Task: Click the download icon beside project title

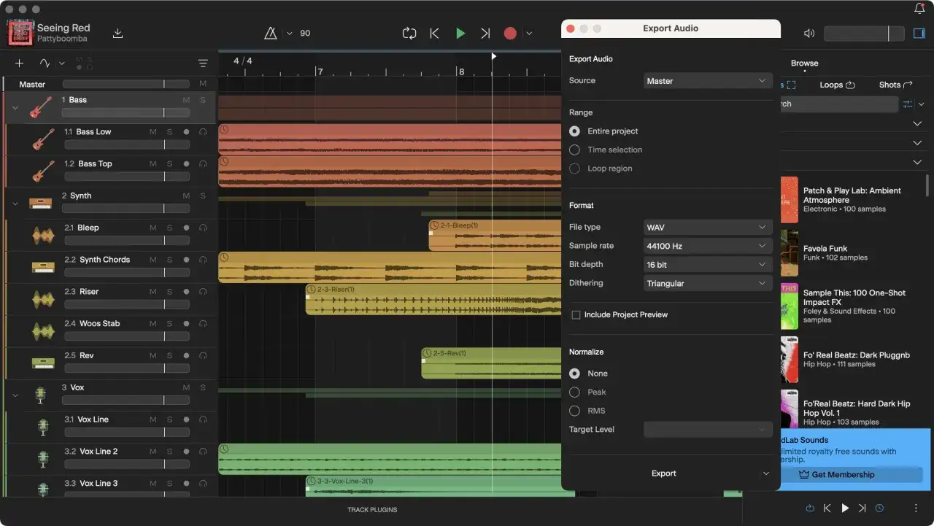Action: click(x=118, y=34)
